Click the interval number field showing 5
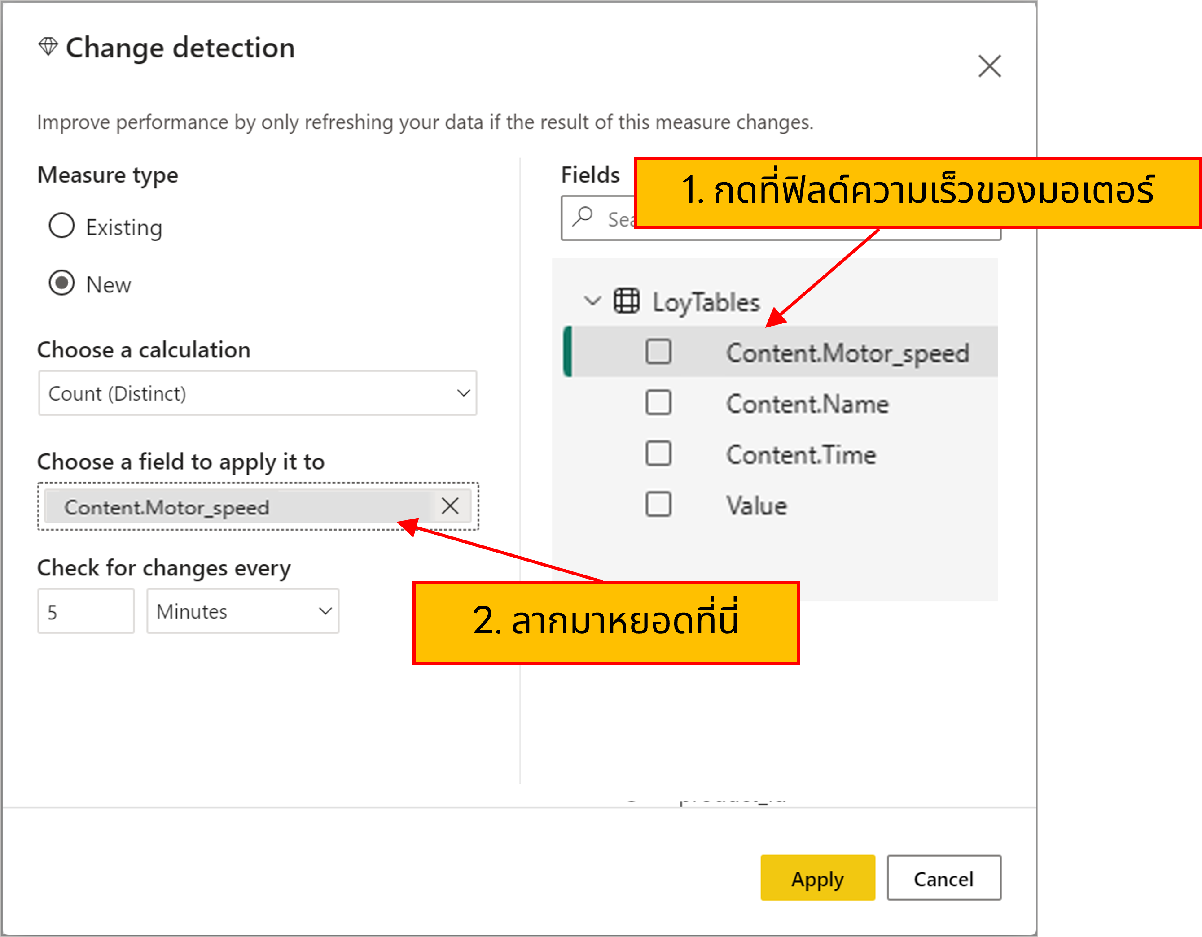 pyautogui.click(x=86, y=611)
